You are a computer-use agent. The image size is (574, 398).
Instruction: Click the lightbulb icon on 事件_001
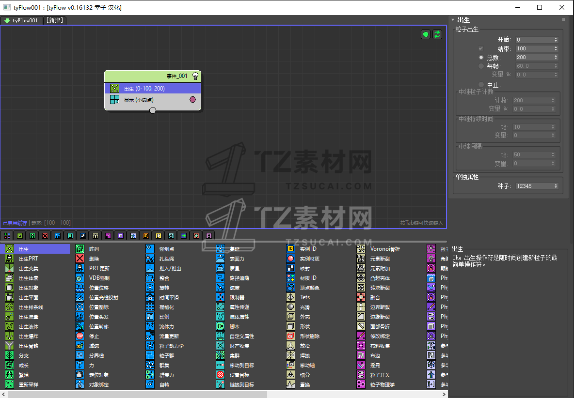pos(195,76)
